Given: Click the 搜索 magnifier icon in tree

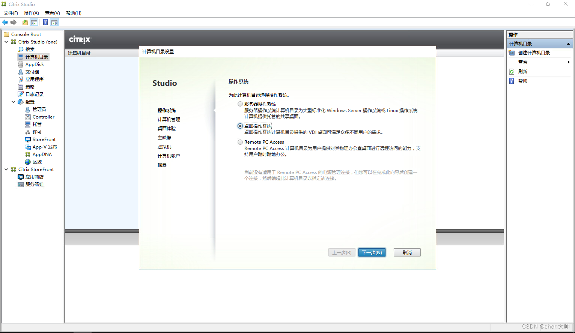Looking at the screenshot, I should tap(21, 49).
